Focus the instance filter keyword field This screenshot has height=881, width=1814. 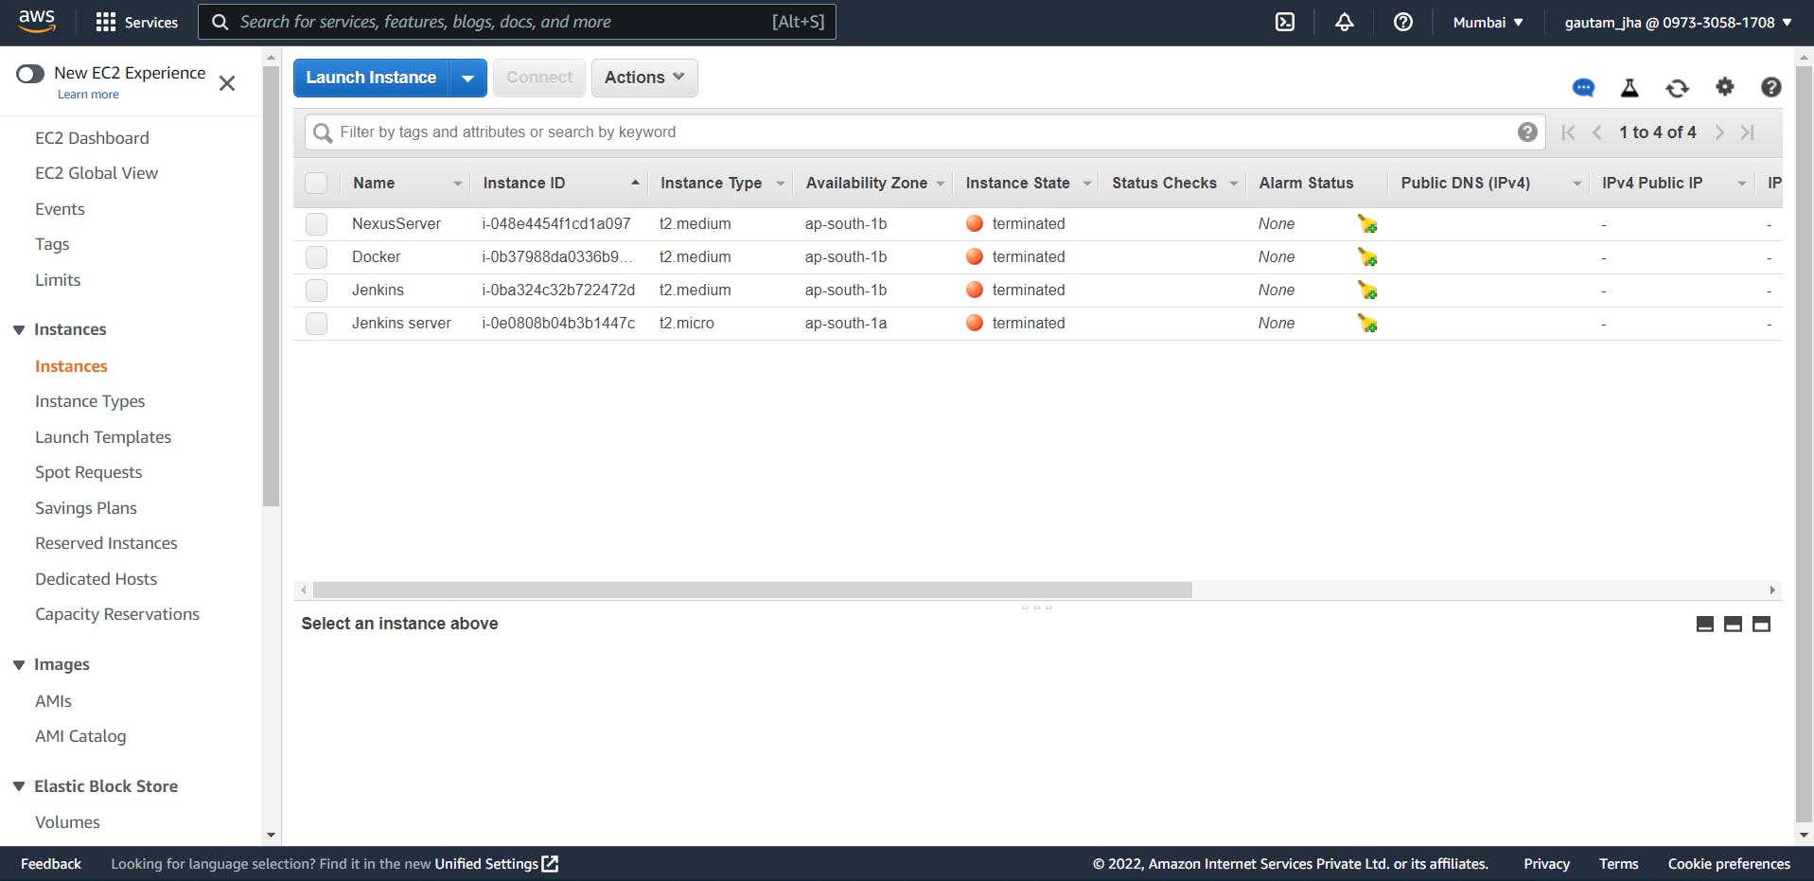pos(924,132)
